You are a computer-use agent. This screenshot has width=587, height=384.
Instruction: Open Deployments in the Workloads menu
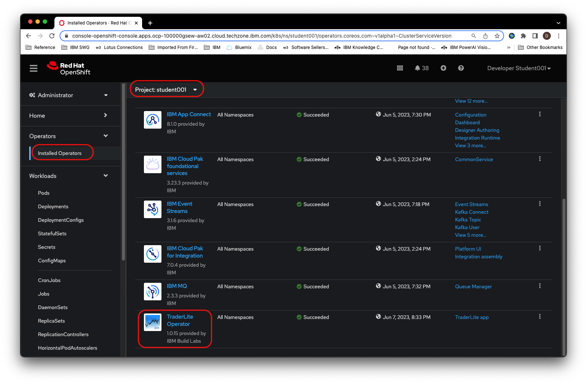(x=53, y=206)
